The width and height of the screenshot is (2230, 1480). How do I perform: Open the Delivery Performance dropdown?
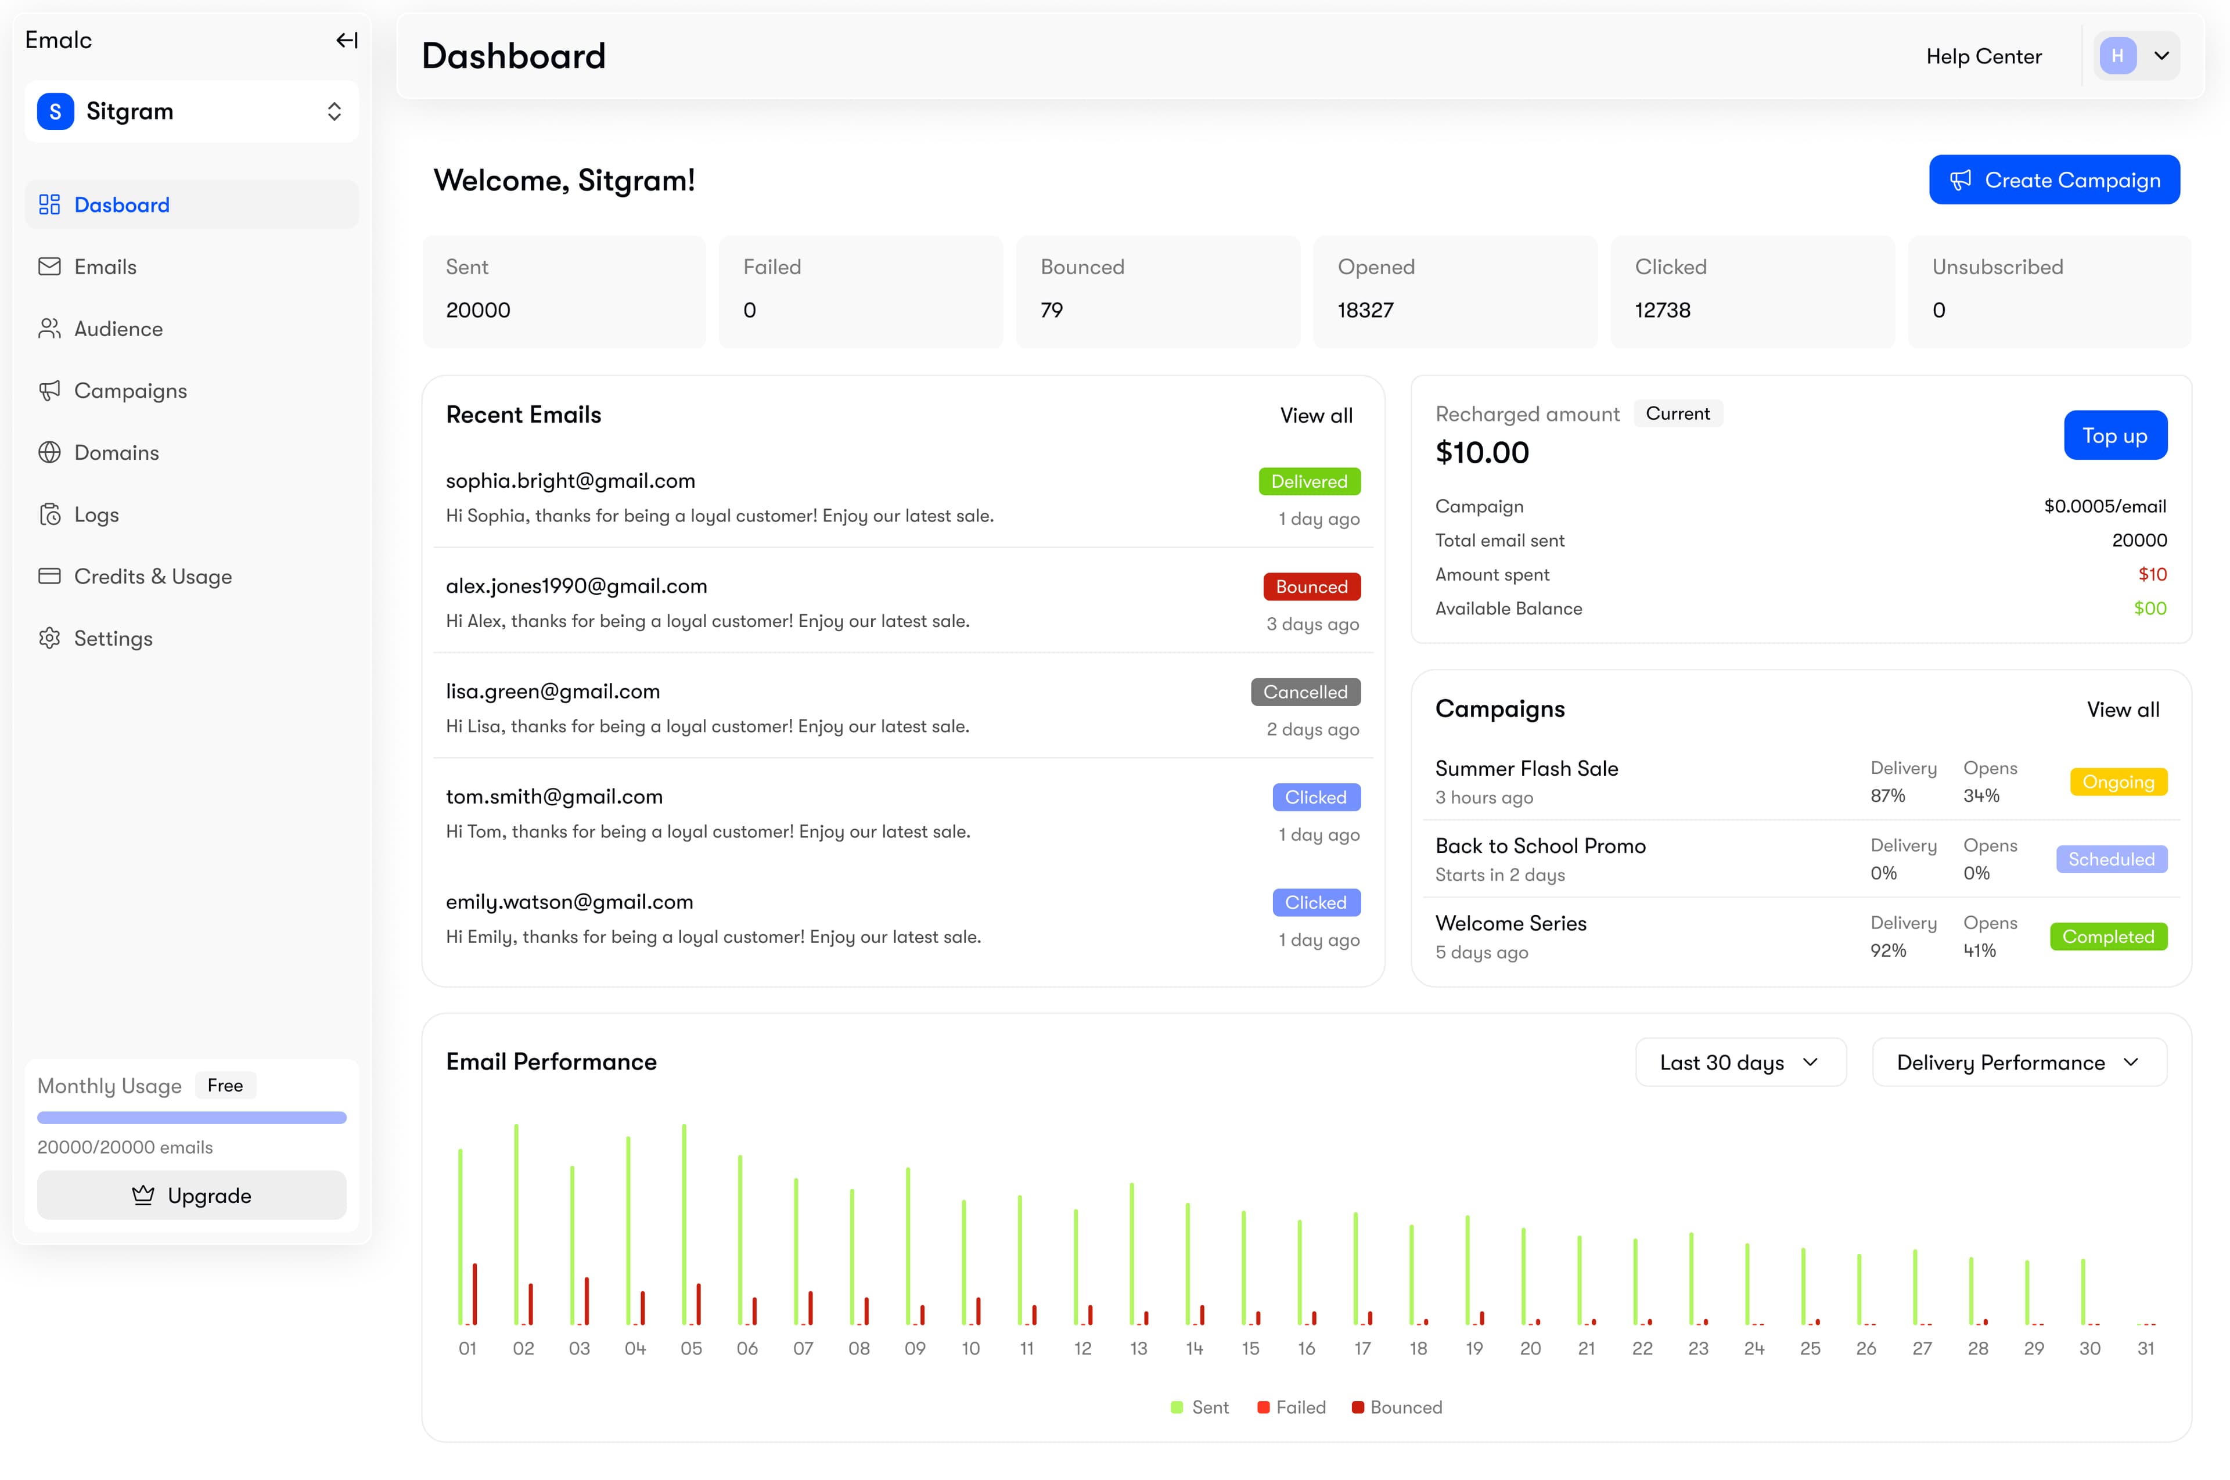pyautogui.click(x=2019, y=1063)
